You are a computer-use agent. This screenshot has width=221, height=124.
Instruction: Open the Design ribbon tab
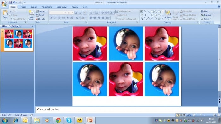34,7
